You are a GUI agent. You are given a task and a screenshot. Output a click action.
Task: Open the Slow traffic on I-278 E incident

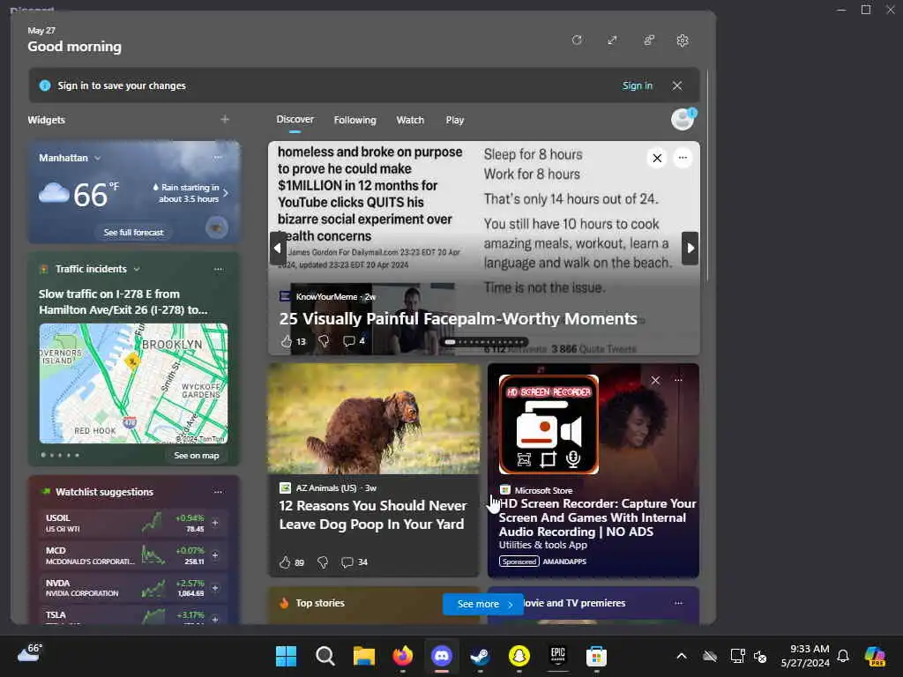pyautogui.click(x=123, y=301)
